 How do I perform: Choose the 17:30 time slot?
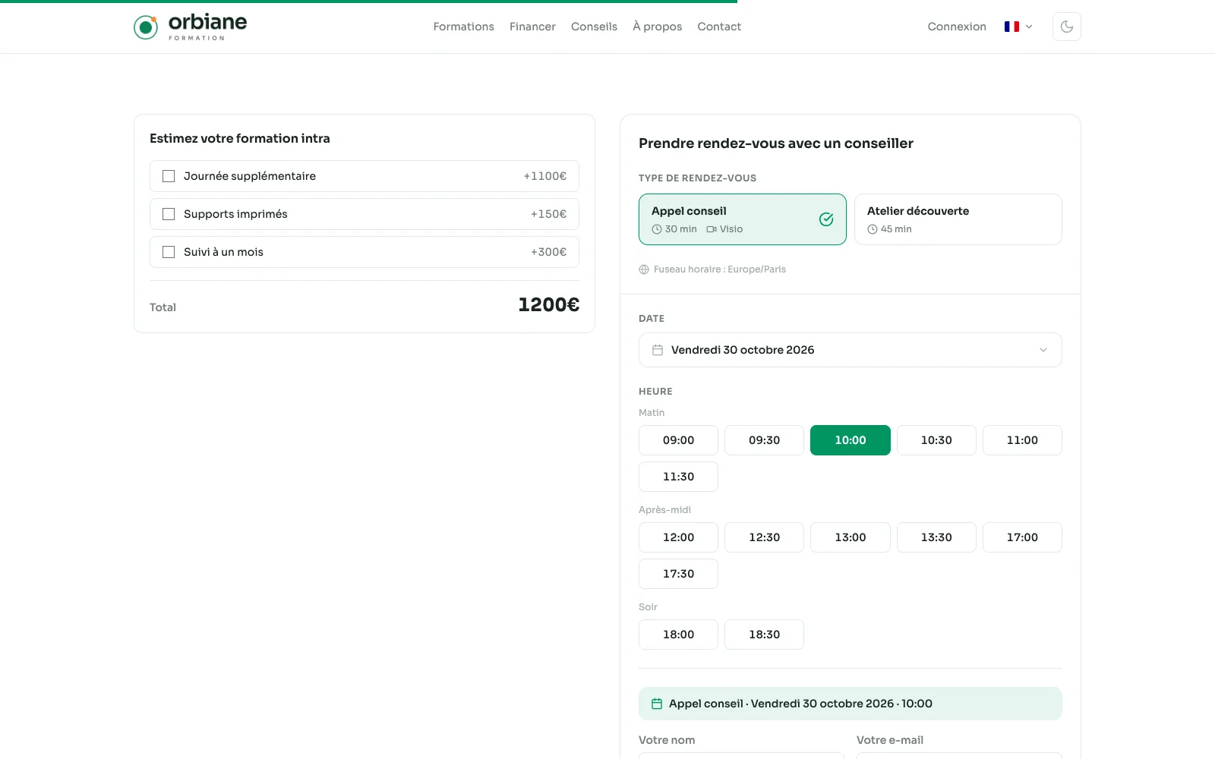click(x=678, y=574)
